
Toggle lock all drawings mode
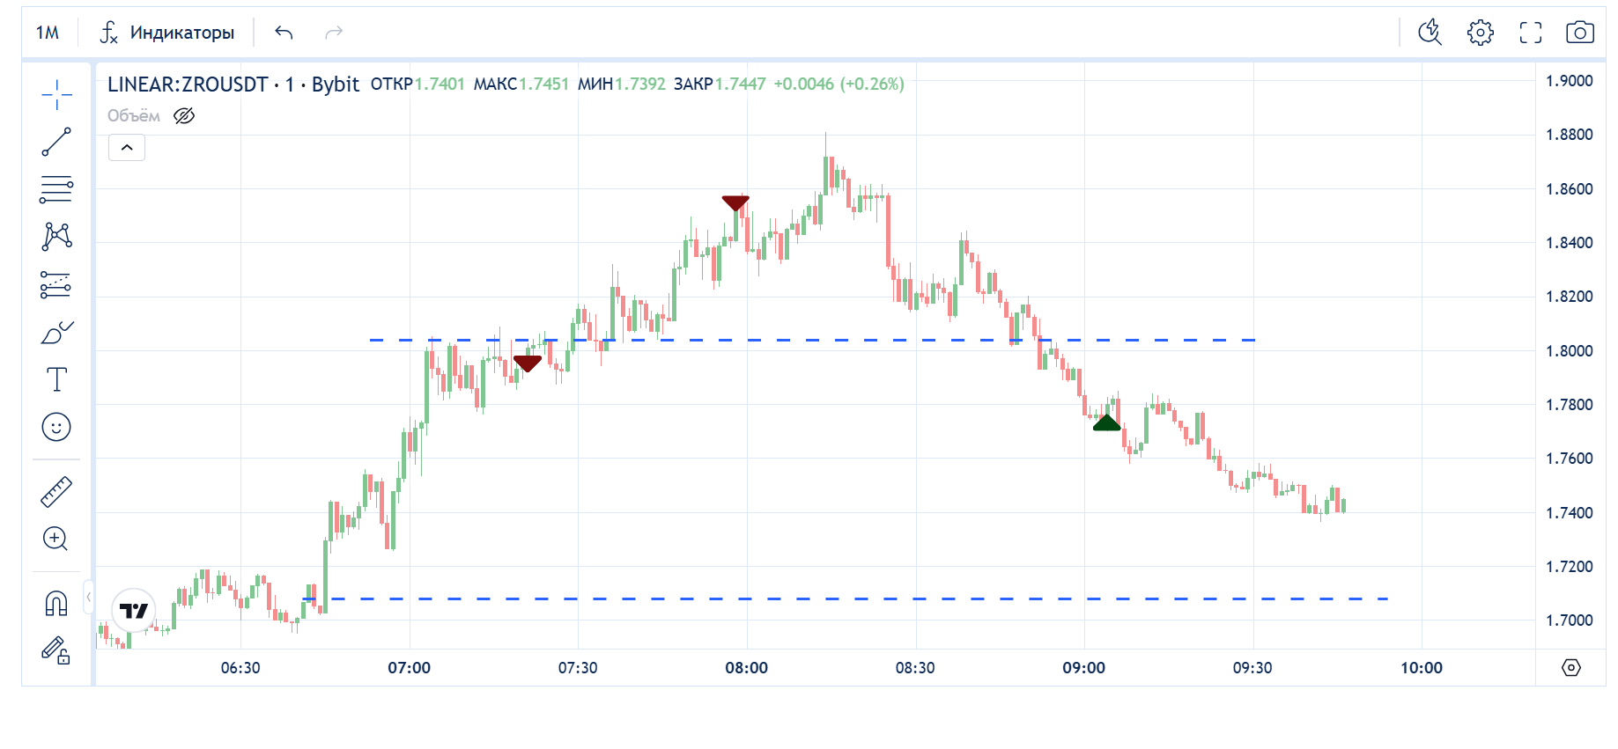[56, 650]
